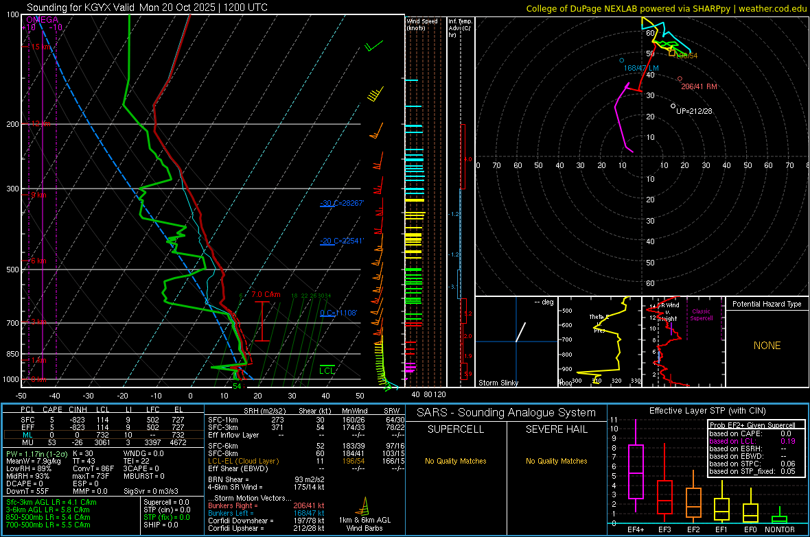Image resolution: width=810 pixels, height=537 pixels.
Task: Click the magenta 'based on LCL:' row
Action: click(x=752, y=441)
